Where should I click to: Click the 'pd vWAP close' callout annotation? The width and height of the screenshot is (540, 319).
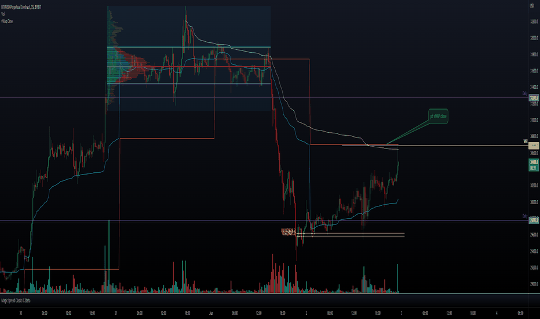[x=438, y=117]
